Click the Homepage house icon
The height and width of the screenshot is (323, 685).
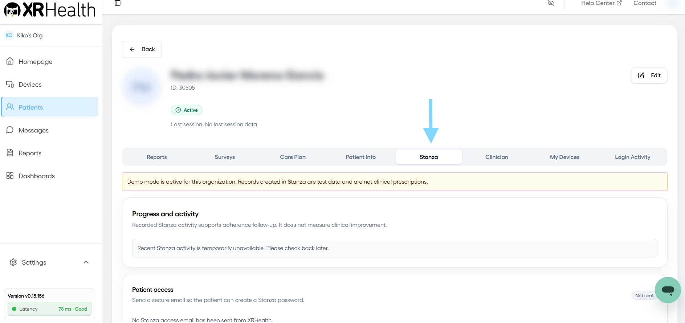click(10, 61)
